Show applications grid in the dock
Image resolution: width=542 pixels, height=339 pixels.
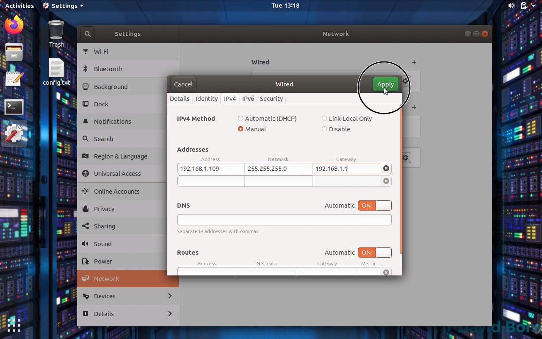coord(14,325)
